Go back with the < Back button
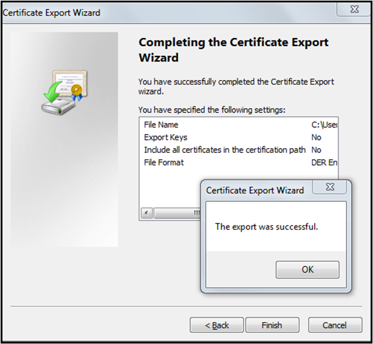 [x=217, y=325]
